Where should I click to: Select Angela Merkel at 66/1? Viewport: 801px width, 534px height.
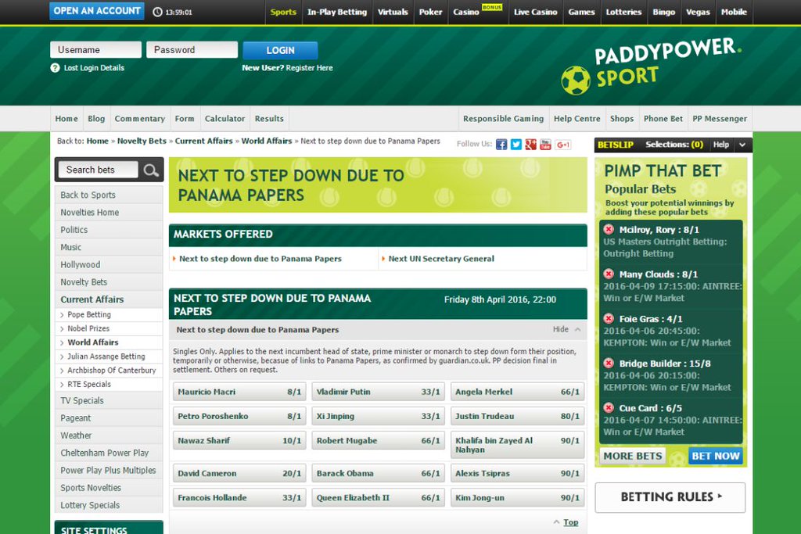pyautogui.click(x=518, y=392)
